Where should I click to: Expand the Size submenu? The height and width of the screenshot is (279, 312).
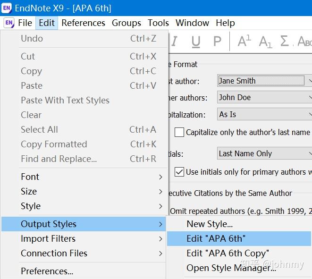pos(84,192)
